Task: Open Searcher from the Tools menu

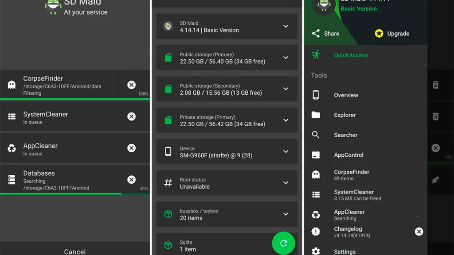Action: tap(366, 135)
